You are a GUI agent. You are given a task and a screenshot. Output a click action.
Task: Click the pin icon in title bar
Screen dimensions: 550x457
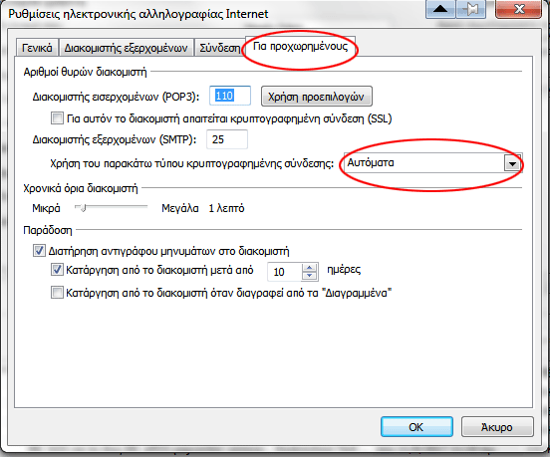tap(470, 9)
